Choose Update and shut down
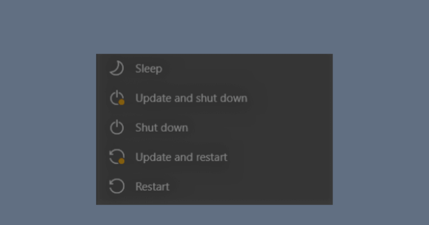This screenshot has width=429, height=225. pos(191,98)
